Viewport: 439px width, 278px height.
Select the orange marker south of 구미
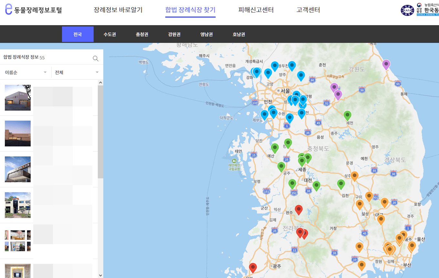[360, 205]
